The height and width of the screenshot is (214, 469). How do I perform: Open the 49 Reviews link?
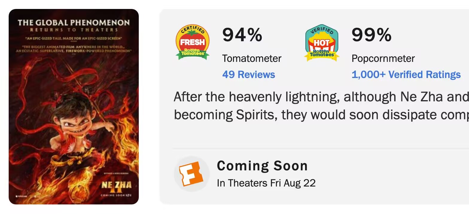249,74
